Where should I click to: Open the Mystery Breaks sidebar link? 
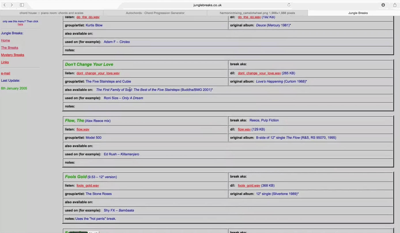pos(13,55)
